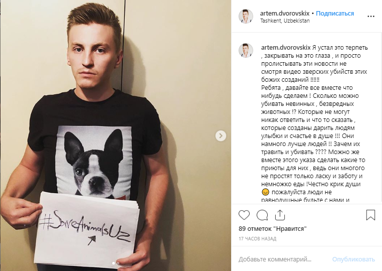382x271 pixels.
Task: Click the post photo of the man
Action: [115, 135]
